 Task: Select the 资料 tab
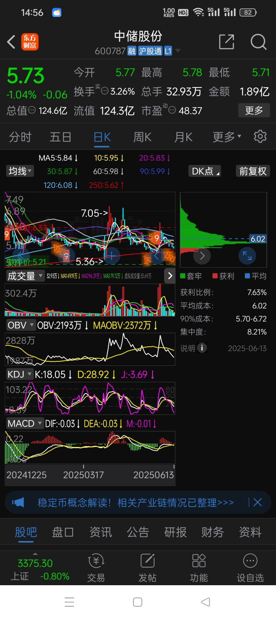tap(250, 532)
